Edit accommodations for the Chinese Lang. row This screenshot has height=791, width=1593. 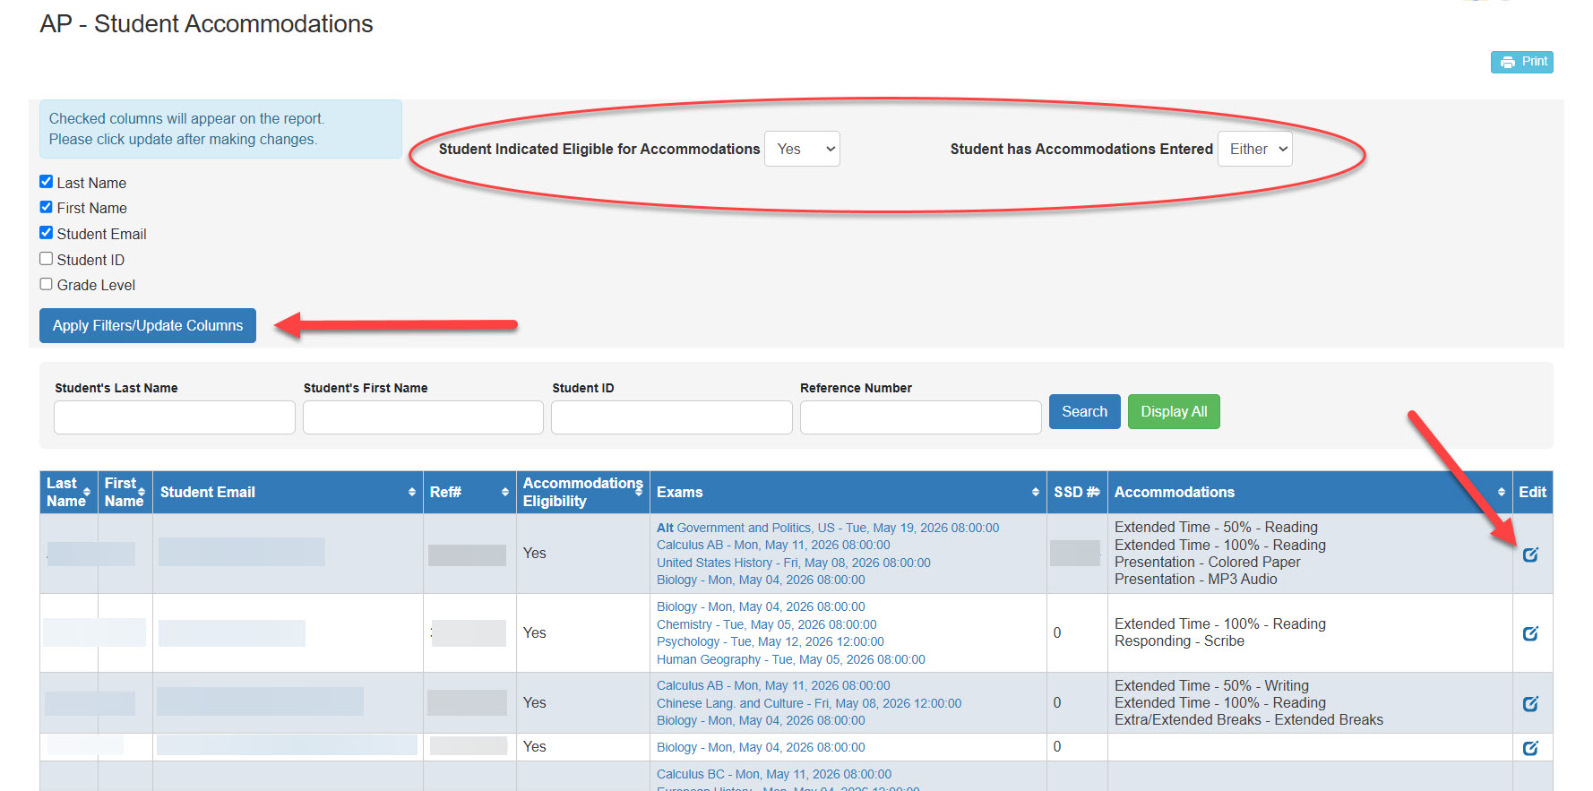click(x=1530, y=703)
